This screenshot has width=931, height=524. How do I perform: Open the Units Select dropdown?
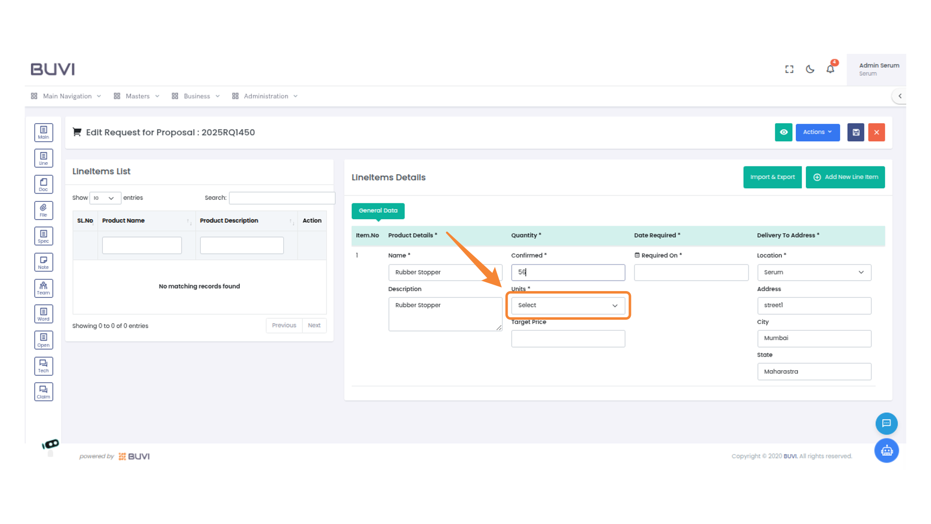(568, 306)
